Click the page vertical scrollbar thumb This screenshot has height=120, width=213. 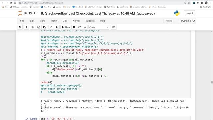212,82
